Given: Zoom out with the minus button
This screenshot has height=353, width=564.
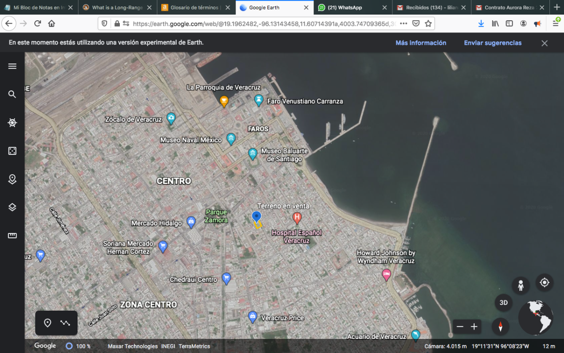Looking at the screenshot, I should tap(460, 327).
